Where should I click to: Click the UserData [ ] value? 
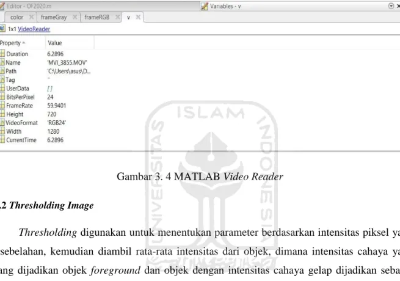[49, 89]
